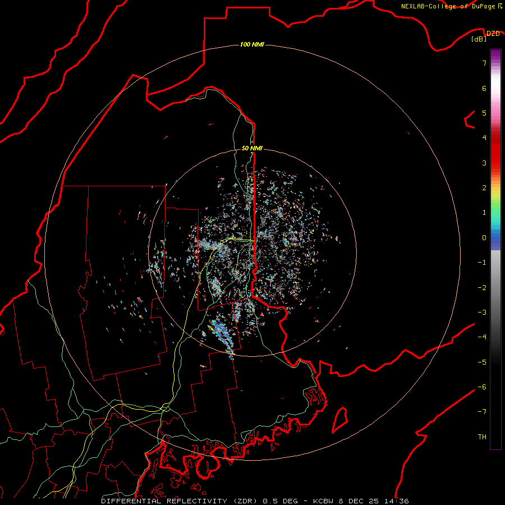Click the ZDR color scale bar
This screenshot has height=505, width=505.
point(495,249)
